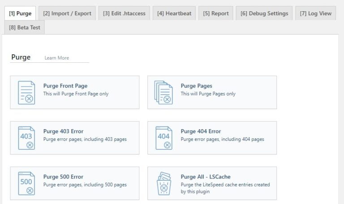The image size is (344, 204).
Task: Select the [1] Purge tab
Action: [20, 13]
